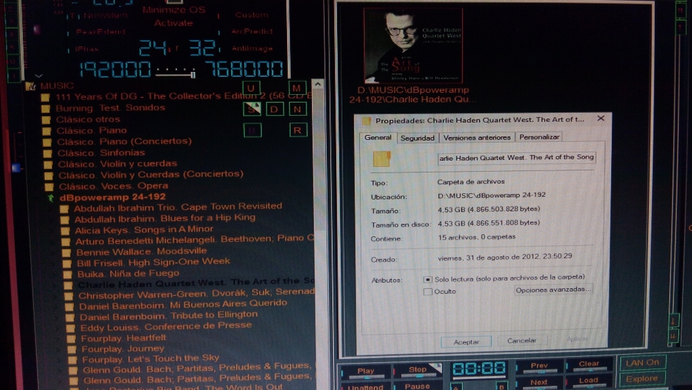Click the Activate button
This screenshot has width=692, height=390.
(174, 23)
